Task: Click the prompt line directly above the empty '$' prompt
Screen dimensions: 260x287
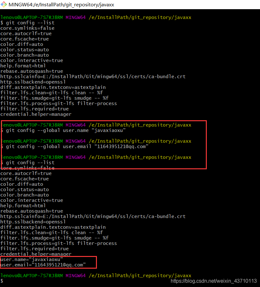Action: (x=96, y=276)
